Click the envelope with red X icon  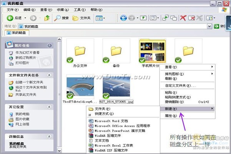[192, 18]
